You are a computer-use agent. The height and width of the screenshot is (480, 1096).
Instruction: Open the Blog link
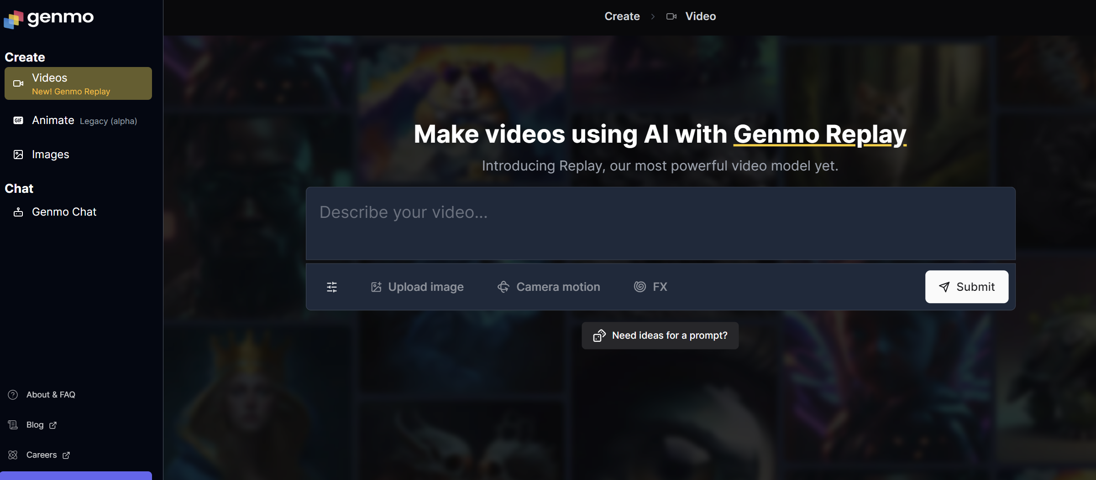pyautogui.click(x=35, y=425)
